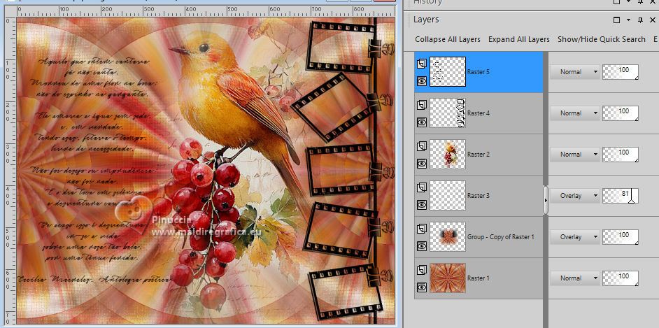Screen dimensions: 659x328
Task: Hide the Raster 5 layer
Action: [x=420, y=80]
